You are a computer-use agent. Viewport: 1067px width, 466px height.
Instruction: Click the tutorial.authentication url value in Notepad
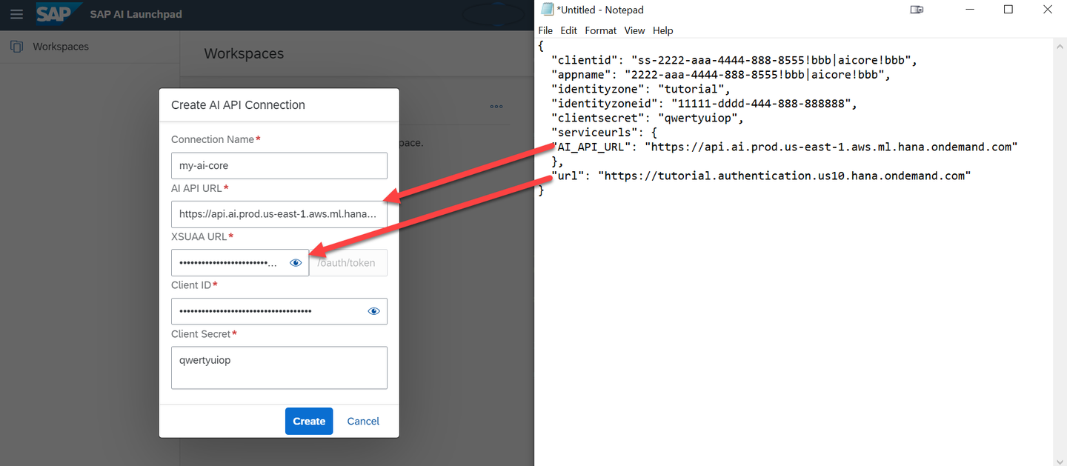click(x=784, y=176)
